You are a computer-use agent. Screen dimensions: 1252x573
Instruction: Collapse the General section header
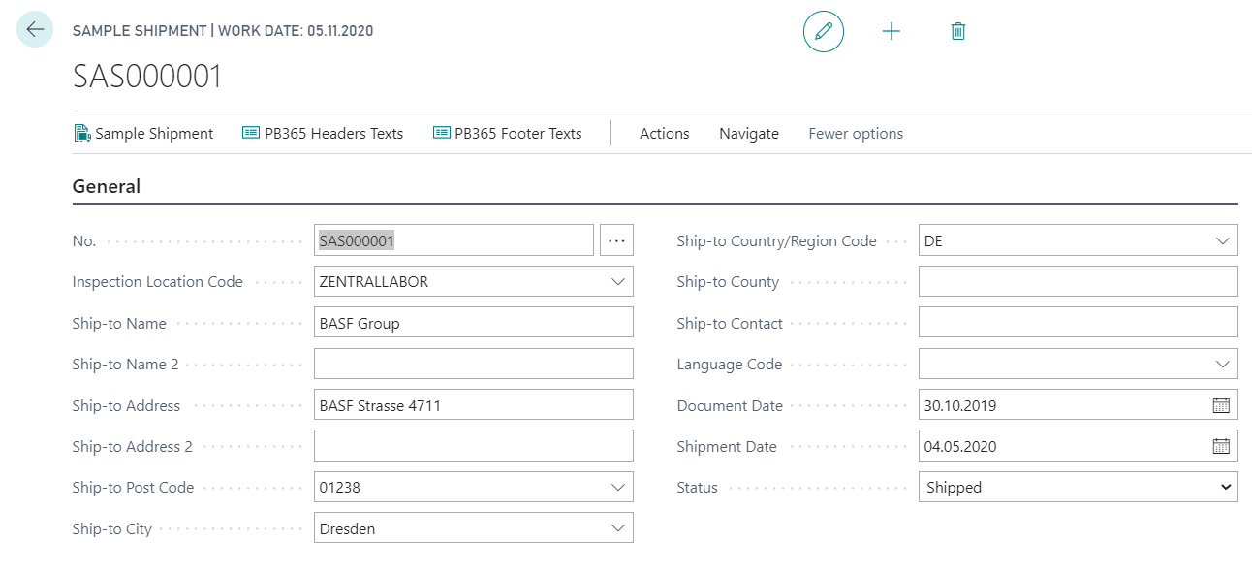(107, 186)
